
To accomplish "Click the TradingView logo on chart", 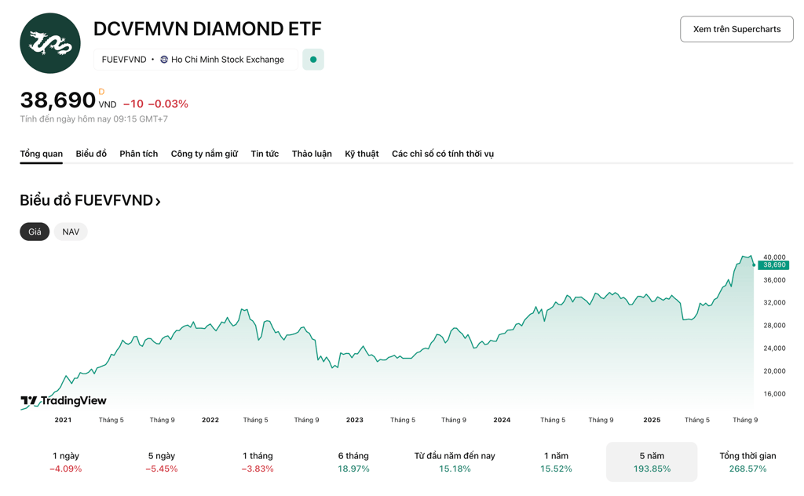I will coord(64,401).
